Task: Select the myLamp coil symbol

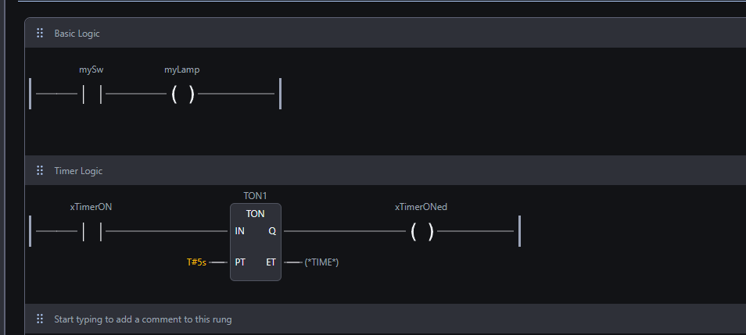Action: point(182,94)
